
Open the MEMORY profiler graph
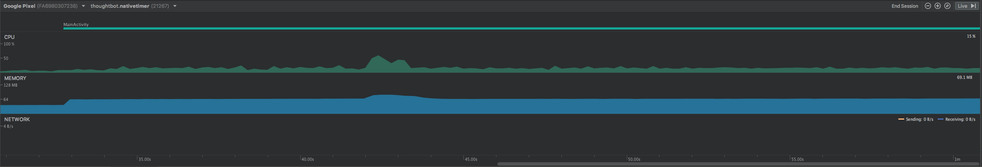click(x=490, y=94)
